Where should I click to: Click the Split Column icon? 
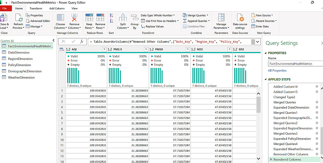tap(123, 18)
